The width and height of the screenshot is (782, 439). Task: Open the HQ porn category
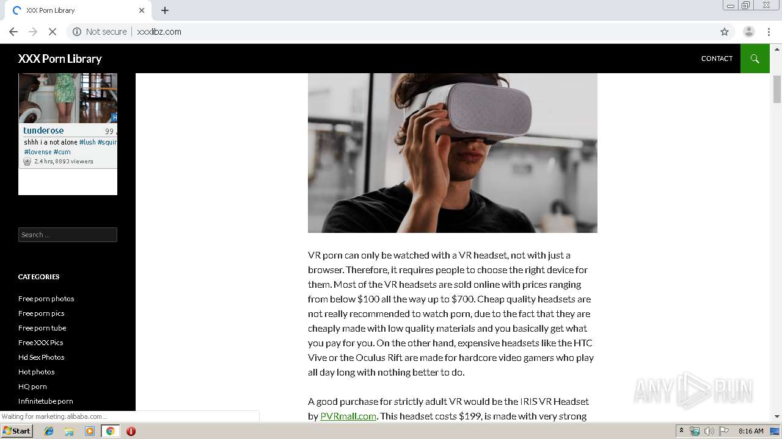point(32,387)
